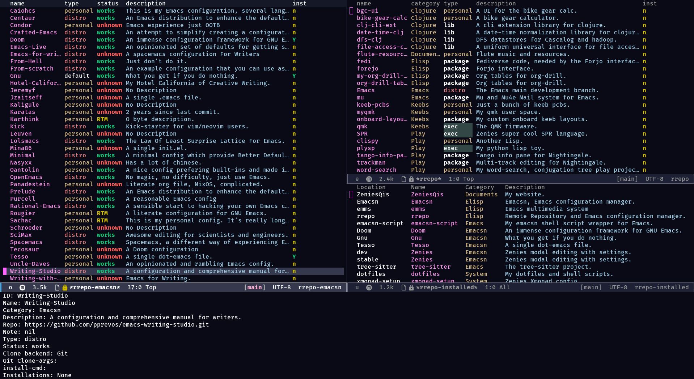
Task: Click the rrepo-installed major mode name
Action: (662, 288)
